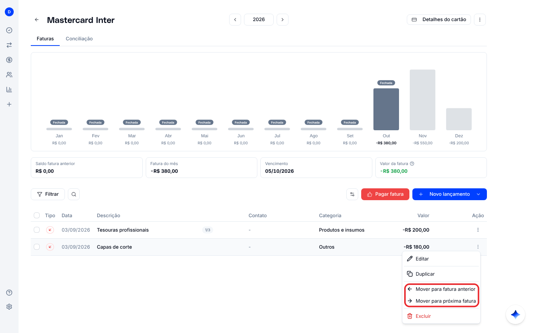The height and width of the screenshot is (333, 534).
Task: Go to previous year chevron
Action: coord(235,20)
